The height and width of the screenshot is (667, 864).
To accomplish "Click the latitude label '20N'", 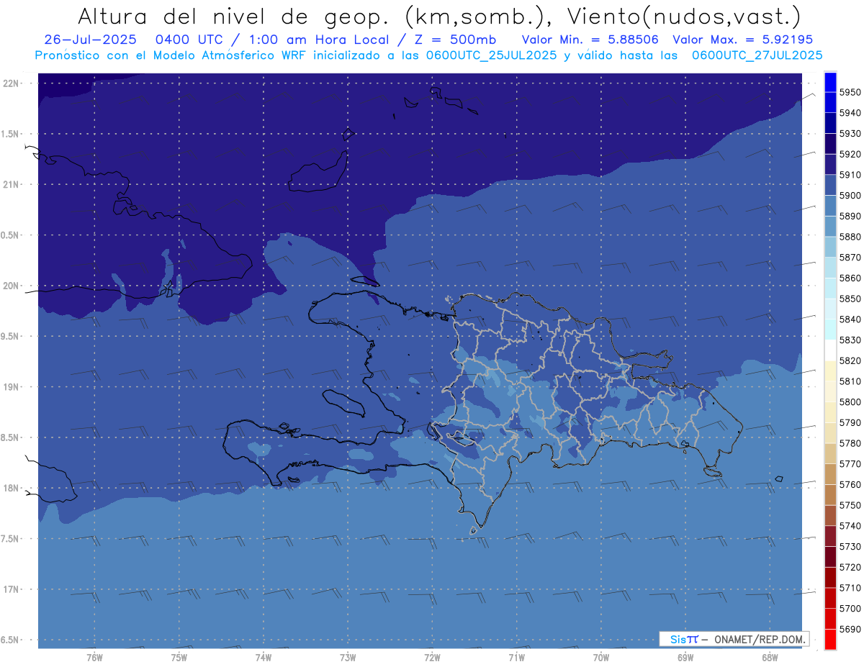I will click(x=10, y=286).
